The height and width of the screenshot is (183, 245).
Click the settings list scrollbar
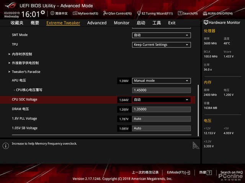[x=198, y=111]
